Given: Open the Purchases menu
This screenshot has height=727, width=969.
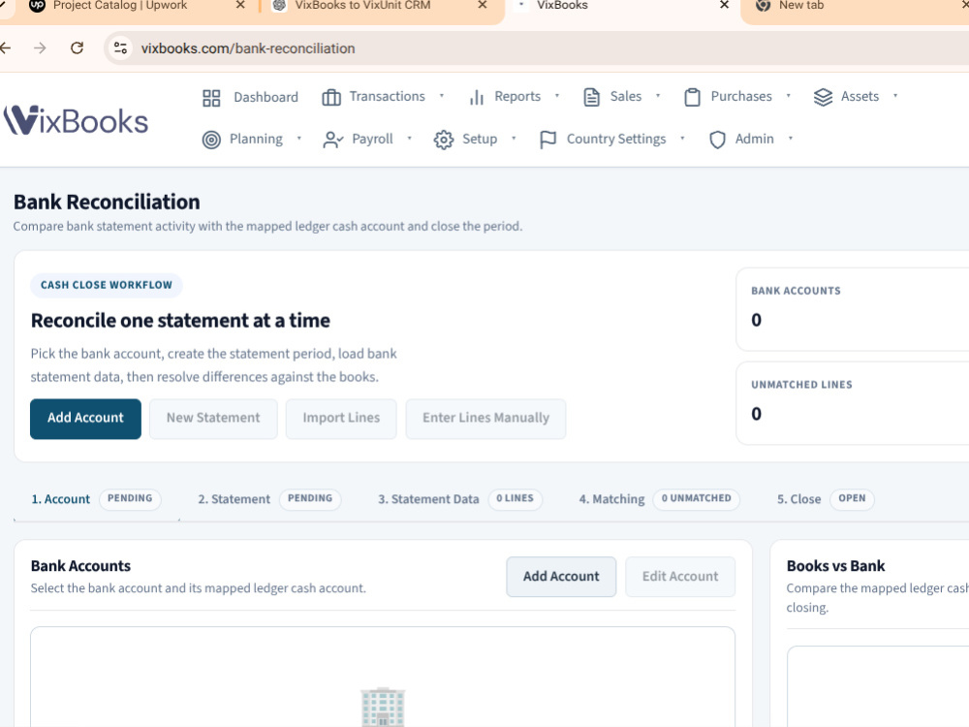Looking at the screenshot, I should point(741,96).
